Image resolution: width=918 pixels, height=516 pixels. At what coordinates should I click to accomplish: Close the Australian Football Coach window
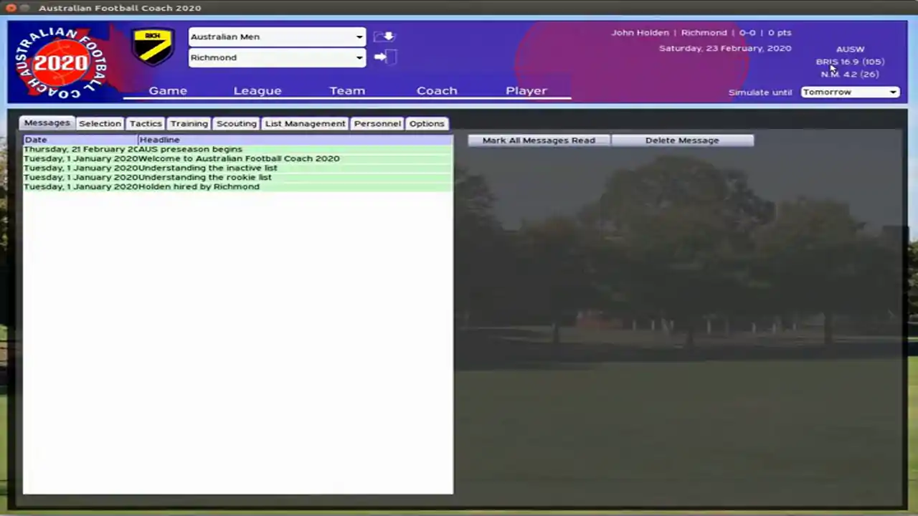[11, 8]
